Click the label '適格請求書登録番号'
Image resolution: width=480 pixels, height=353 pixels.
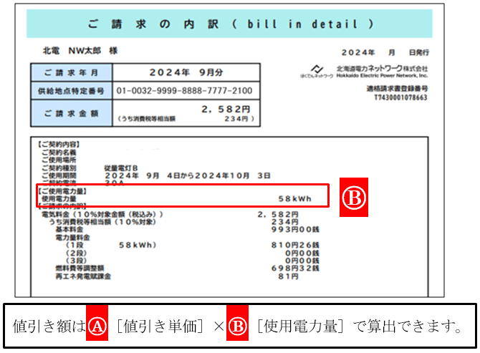point(397,89)
